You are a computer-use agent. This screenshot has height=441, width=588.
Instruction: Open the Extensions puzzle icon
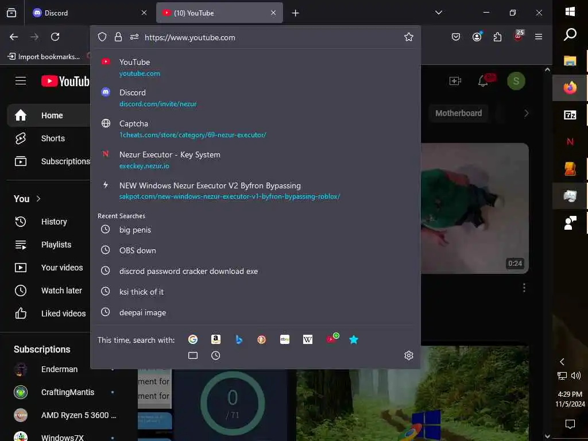497,37
